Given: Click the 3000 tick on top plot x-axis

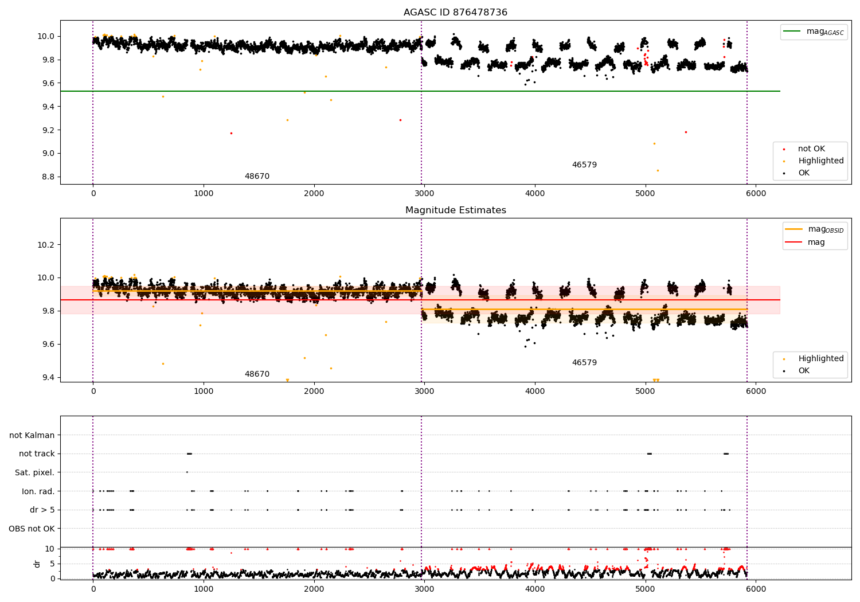Looking at the screenshot, I should click(x=424, y=194).
